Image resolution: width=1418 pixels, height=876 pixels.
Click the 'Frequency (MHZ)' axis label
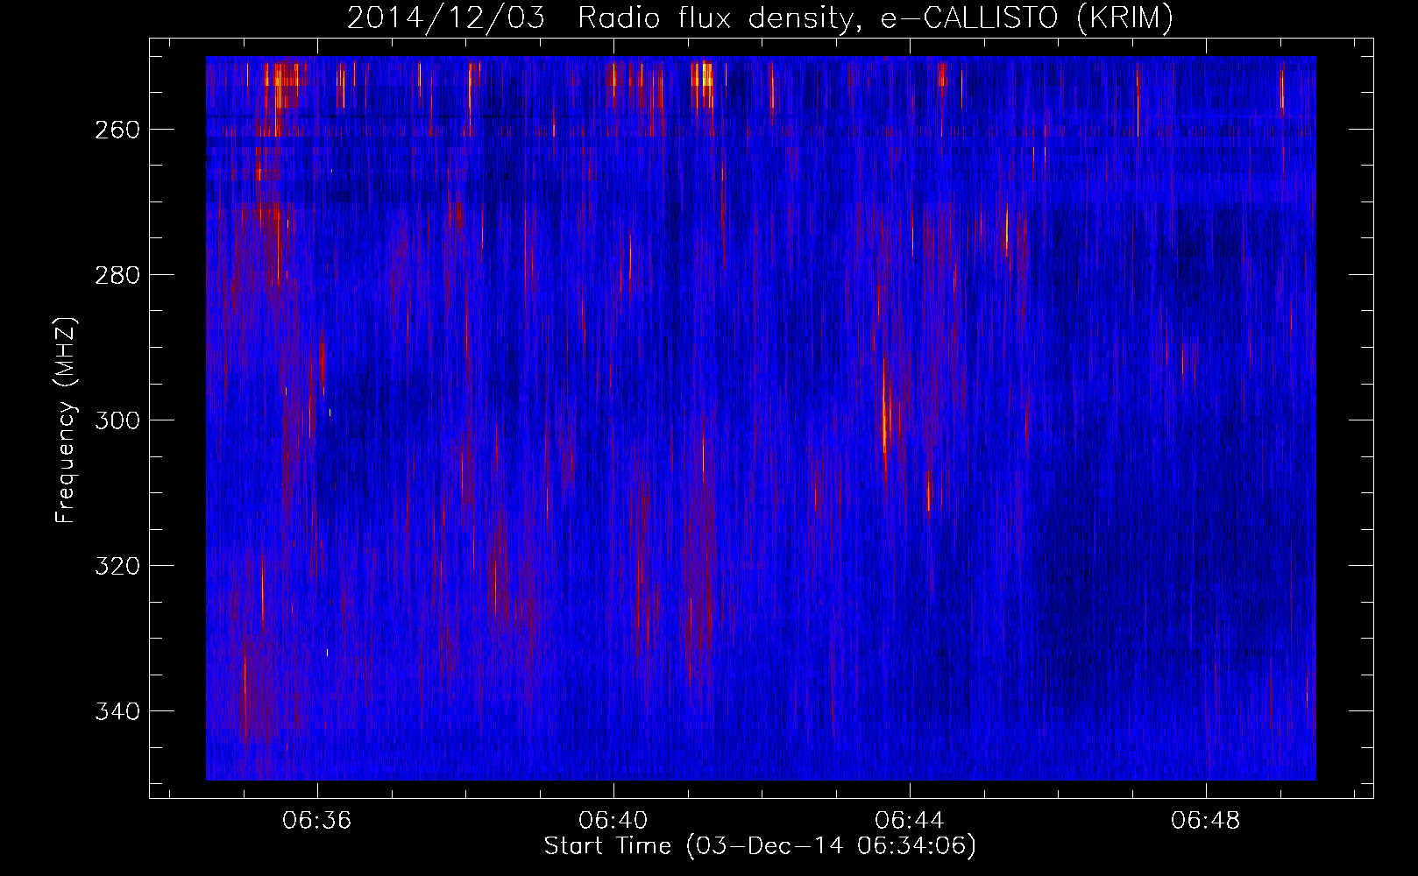66,420
